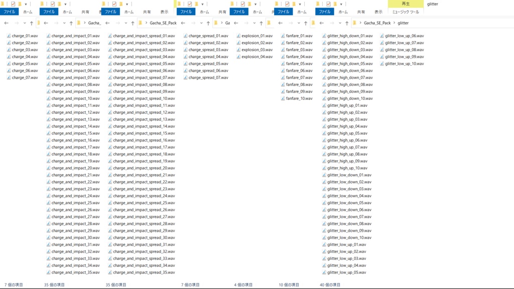514x289 pixels.
Task: Click the 40 個の項目 status text
Action: (x=330, y=285)
